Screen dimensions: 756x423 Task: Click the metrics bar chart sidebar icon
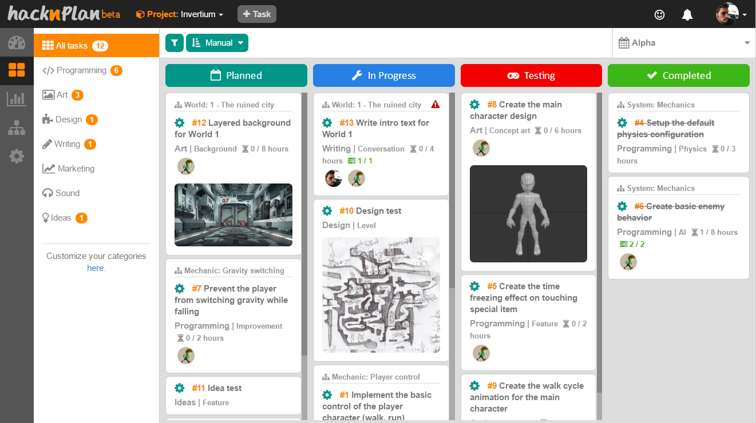17,99
